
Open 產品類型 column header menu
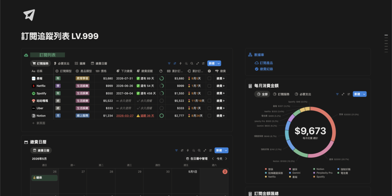tap(84, 71)
